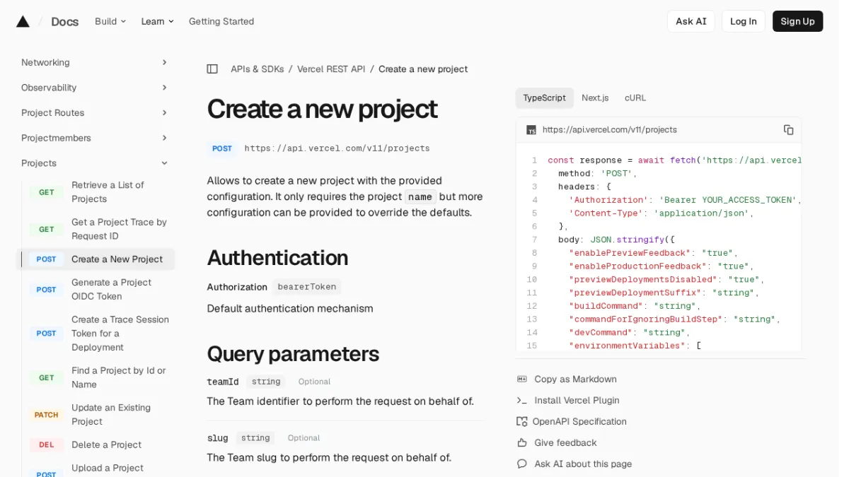Click the OpenAPI Specification icon
The image size is (849, 477).
pyautogui.click(x=522, y=422)
